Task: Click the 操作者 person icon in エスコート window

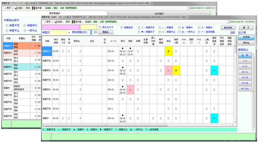Action: pyautogui.click(x=34, y=8)
